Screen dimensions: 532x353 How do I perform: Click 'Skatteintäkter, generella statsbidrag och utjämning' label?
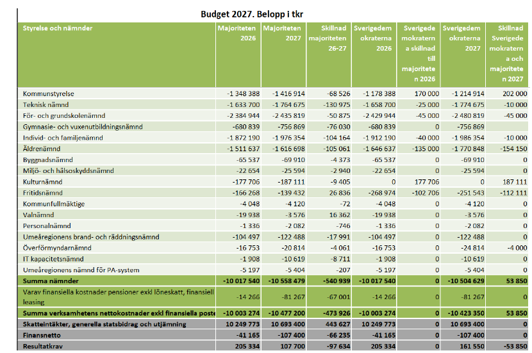pyautogui.click(x=104, y=324)
